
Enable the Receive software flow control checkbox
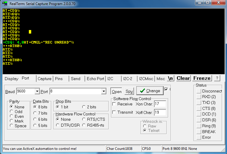114,104
